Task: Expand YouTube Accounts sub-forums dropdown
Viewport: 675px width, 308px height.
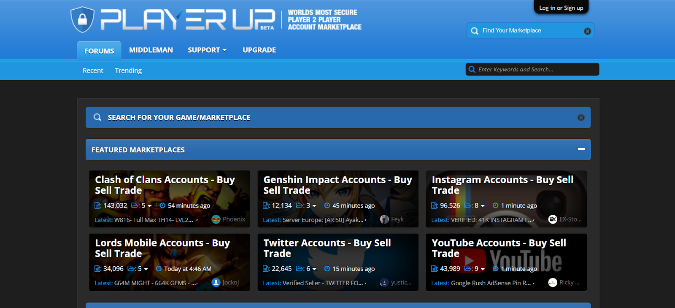Action: tap(483, 269)
